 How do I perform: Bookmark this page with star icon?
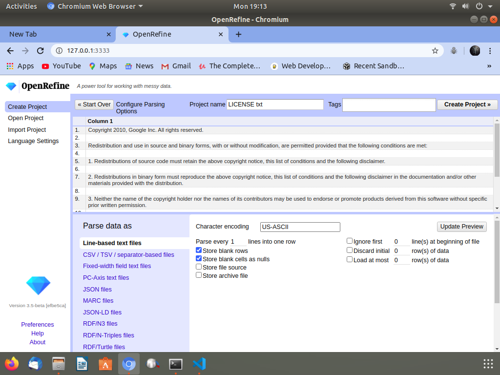[x=435, y=51]
